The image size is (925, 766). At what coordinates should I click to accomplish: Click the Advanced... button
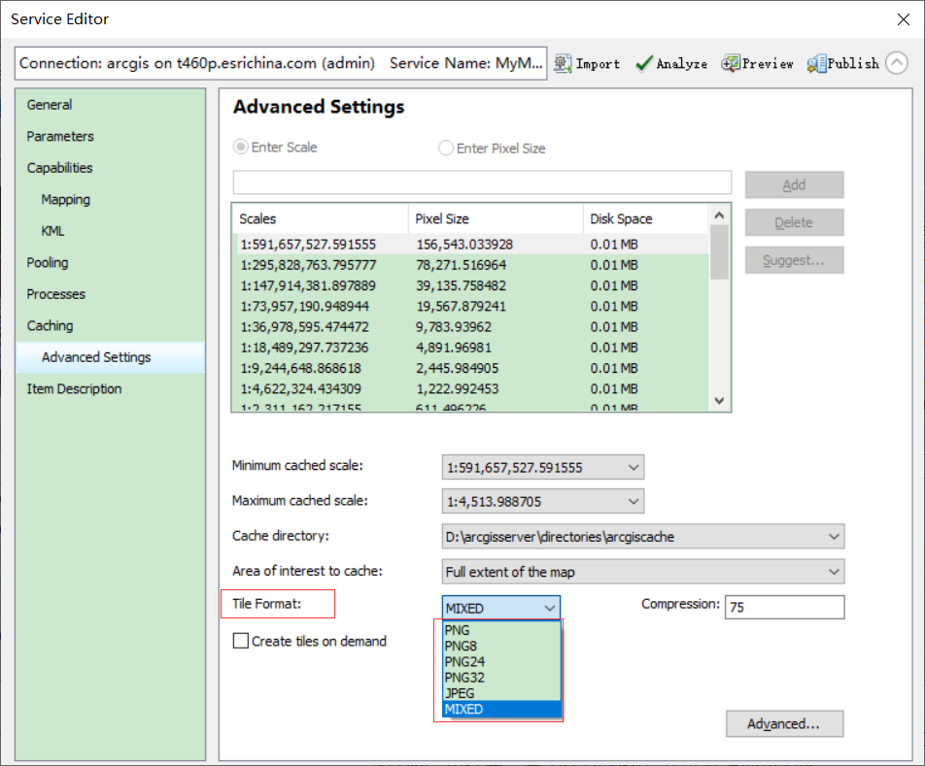785,723
